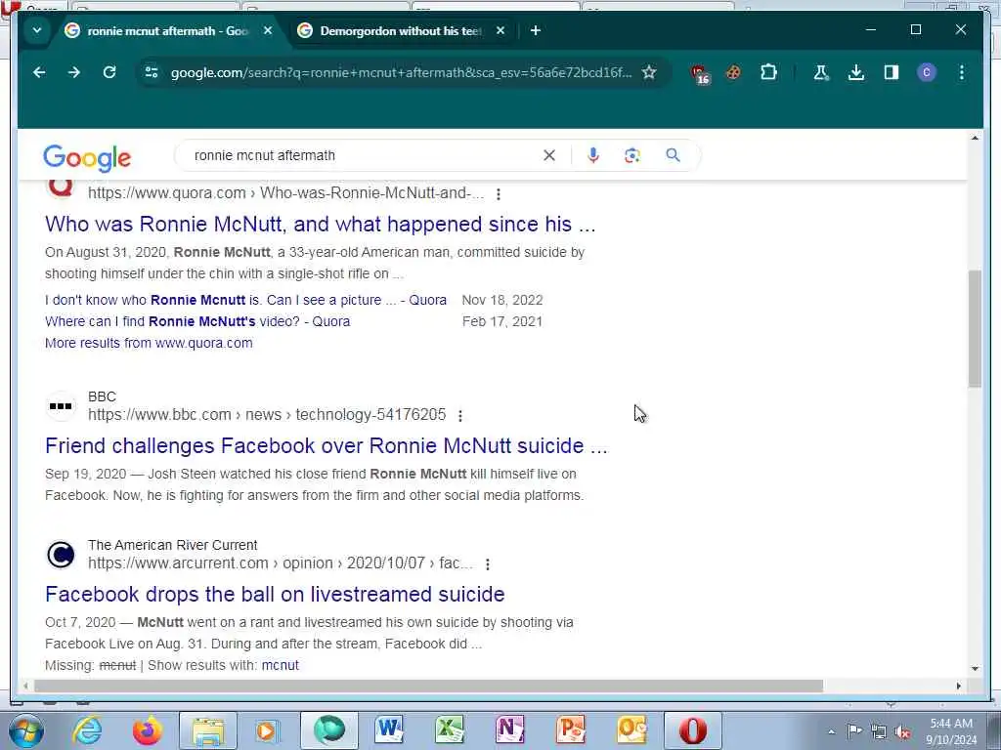Switch to the 'Demorgordon without his teeth' tab
The image size is (1001, 750).
pos(401,30)
